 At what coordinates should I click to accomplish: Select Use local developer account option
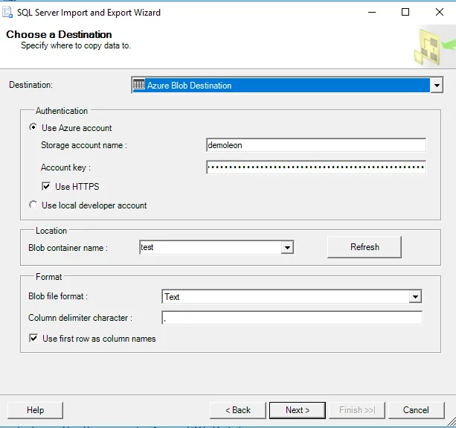pyautogui.click(x=33, y=205)
